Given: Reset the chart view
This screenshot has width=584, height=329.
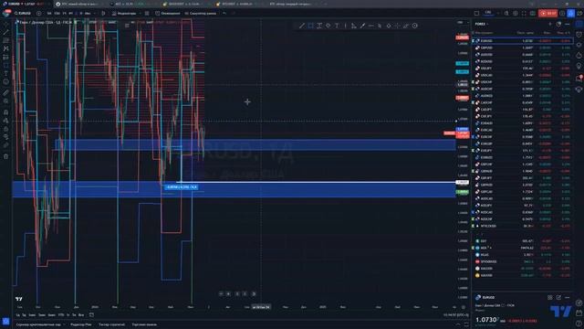Looking at the screenshot, I should [x=254, y=294].
